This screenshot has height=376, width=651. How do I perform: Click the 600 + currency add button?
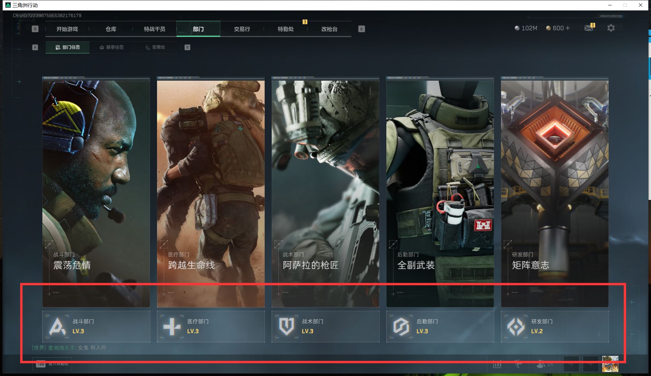tap(568, 28)
